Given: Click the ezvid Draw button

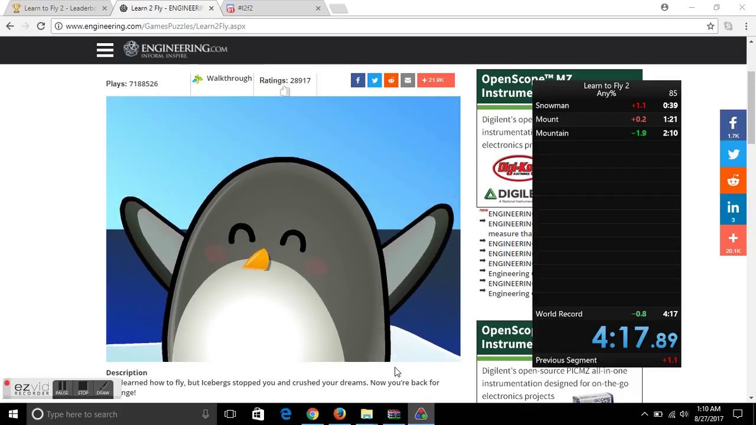Looking at the screenshot, I should pyautogui.click(x=103, y=388).
